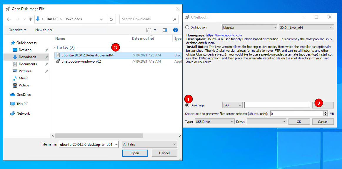
Task: Click Open to load the ISO
Action: [135, 153]
